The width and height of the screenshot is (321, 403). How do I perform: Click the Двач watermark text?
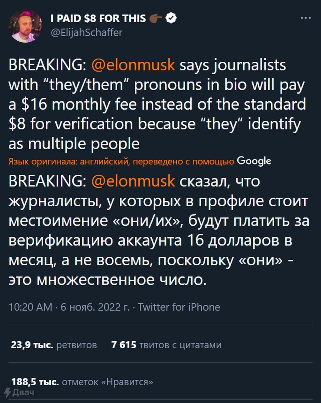(x=24, y=393)
